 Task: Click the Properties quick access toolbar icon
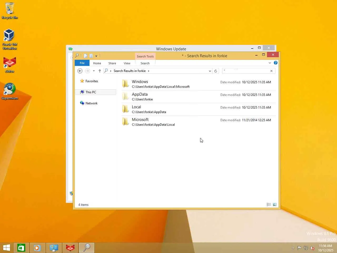[85, 56]
